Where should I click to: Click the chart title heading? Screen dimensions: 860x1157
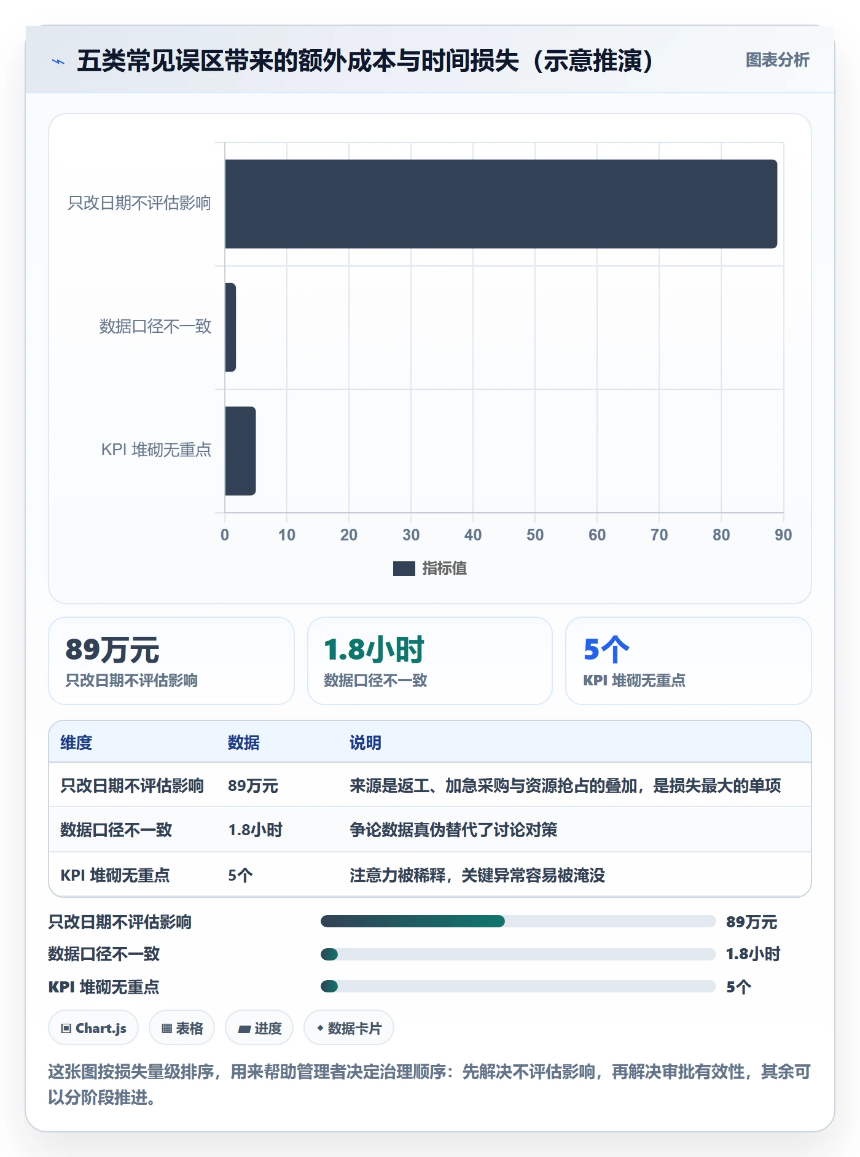pos(365,61)
